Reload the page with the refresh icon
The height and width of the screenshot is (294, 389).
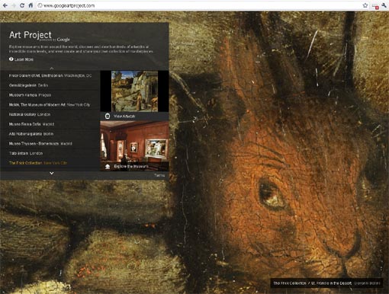pos(22,5)
